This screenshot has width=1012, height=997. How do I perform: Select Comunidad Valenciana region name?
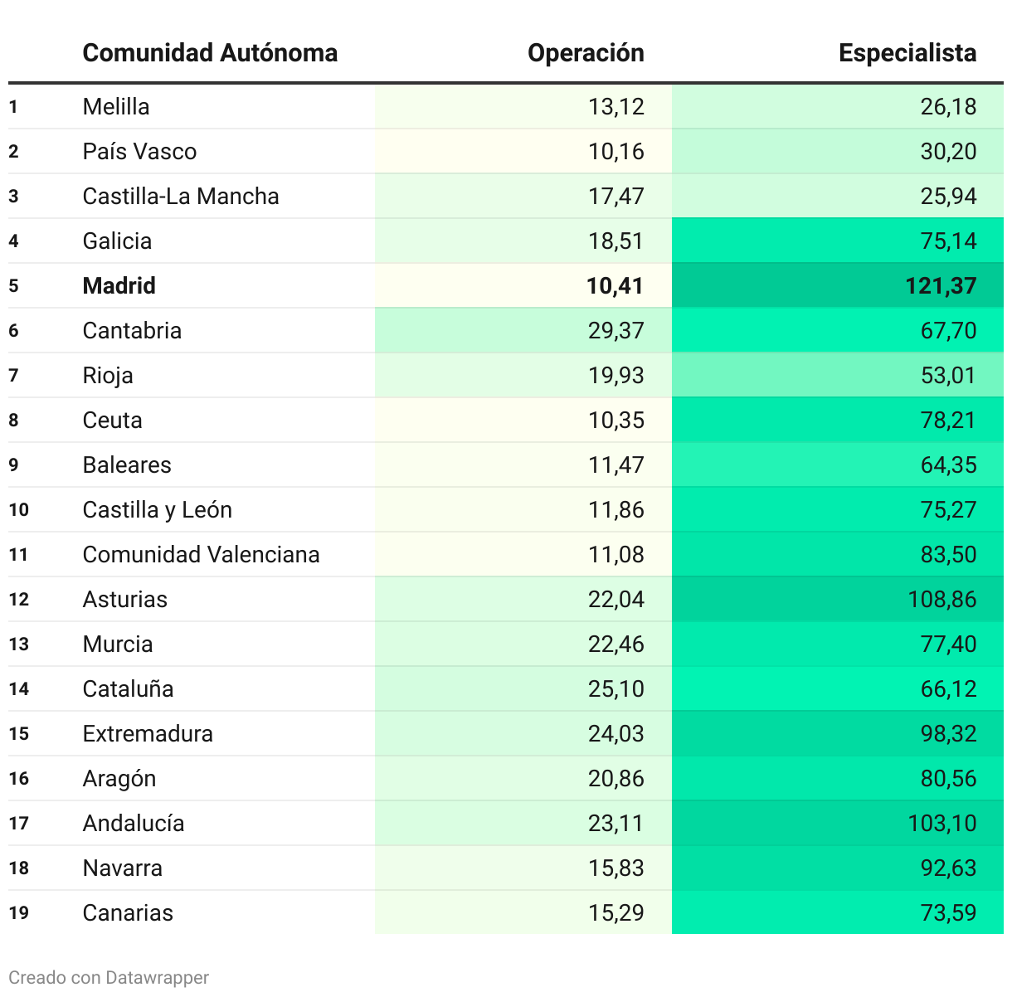(201, 555)
